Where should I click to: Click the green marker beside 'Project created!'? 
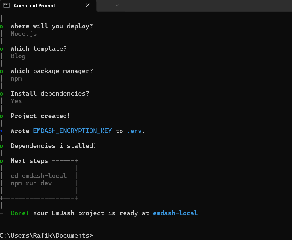click(x=2, y=116)
